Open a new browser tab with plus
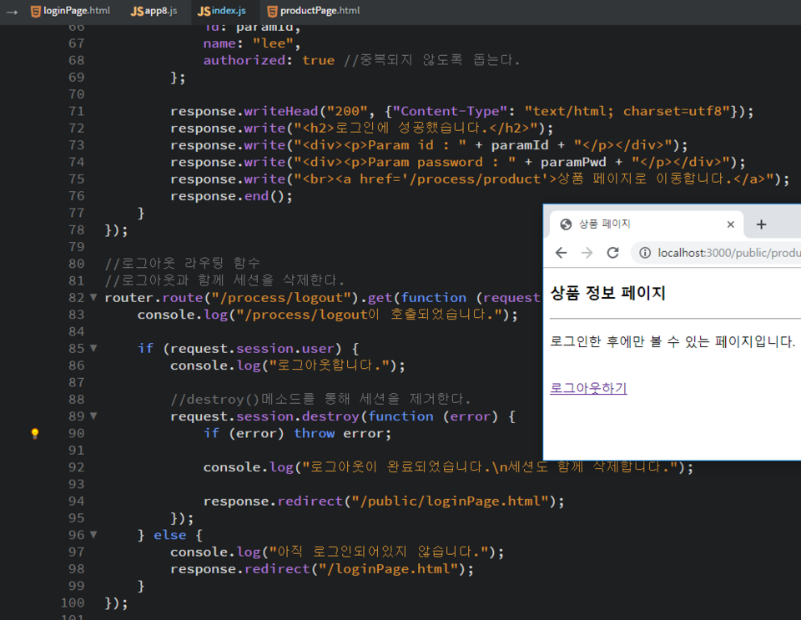 761,224
